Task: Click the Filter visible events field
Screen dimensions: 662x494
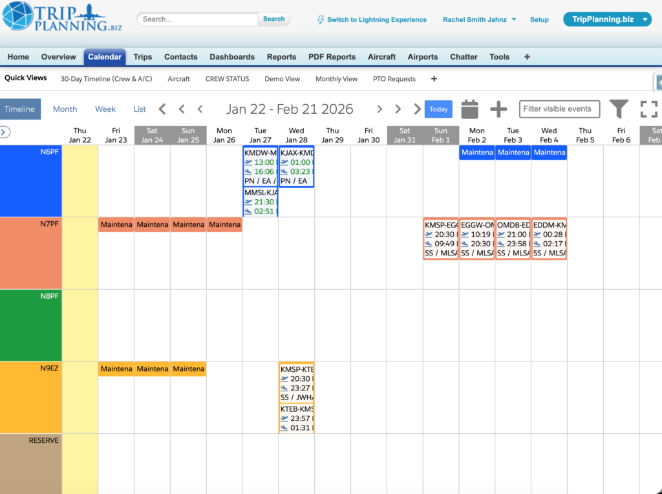Action: (x=559, y=109)
